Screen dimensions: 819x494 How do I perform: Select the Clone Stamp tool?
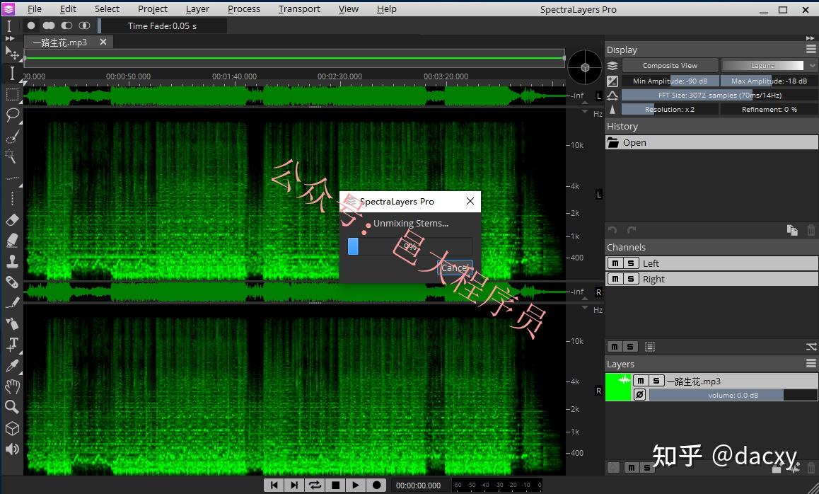[11, 260]
